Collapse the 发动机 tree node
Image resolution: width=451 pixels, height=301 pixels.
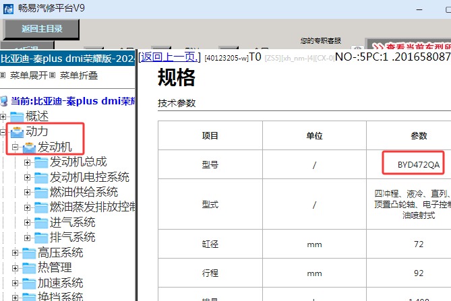tap(16, 147)
